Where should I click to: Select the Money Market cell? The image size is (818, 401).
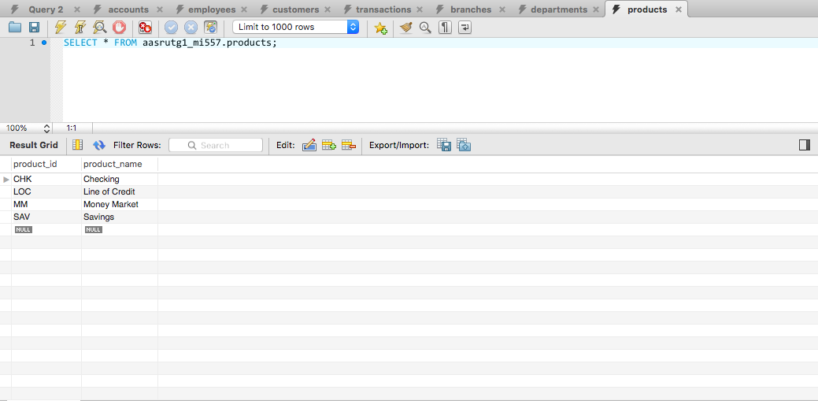coord(120,204)
